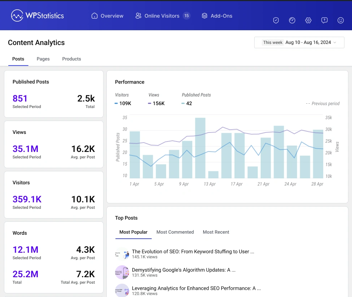Click the 7.2K Total Avg. per Post
The width and height of the screenshot is (352, 297).
click(x=86, y=274)
